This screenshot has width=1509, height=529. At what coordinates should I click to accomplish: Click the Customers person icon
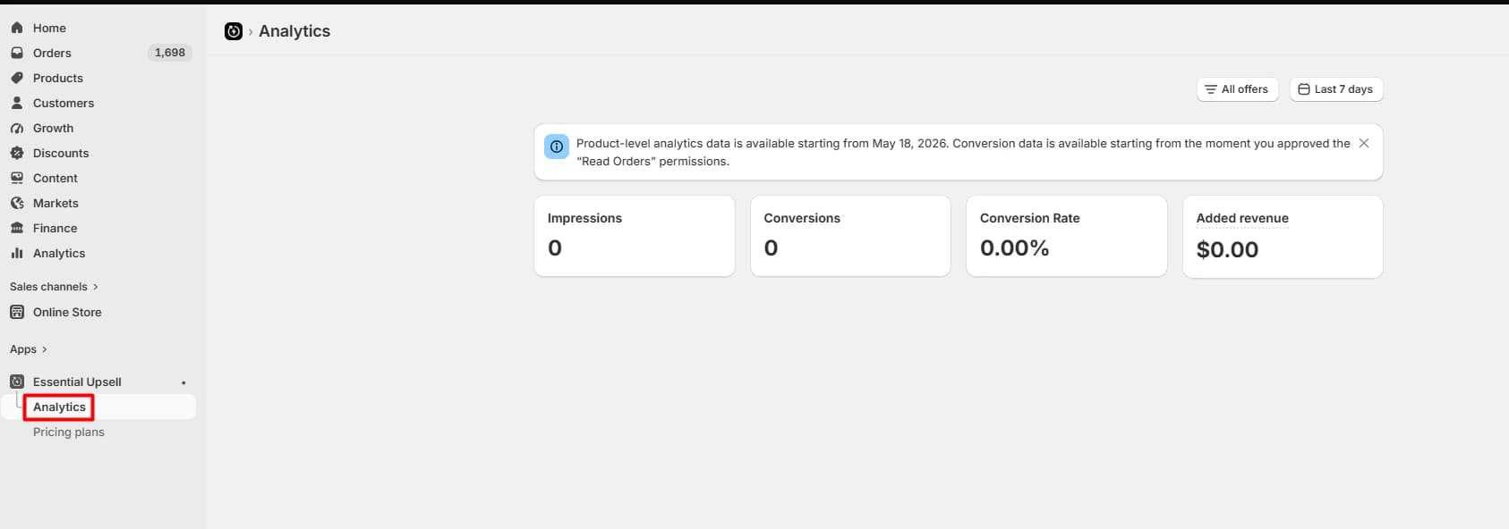[x=17, y=103]
